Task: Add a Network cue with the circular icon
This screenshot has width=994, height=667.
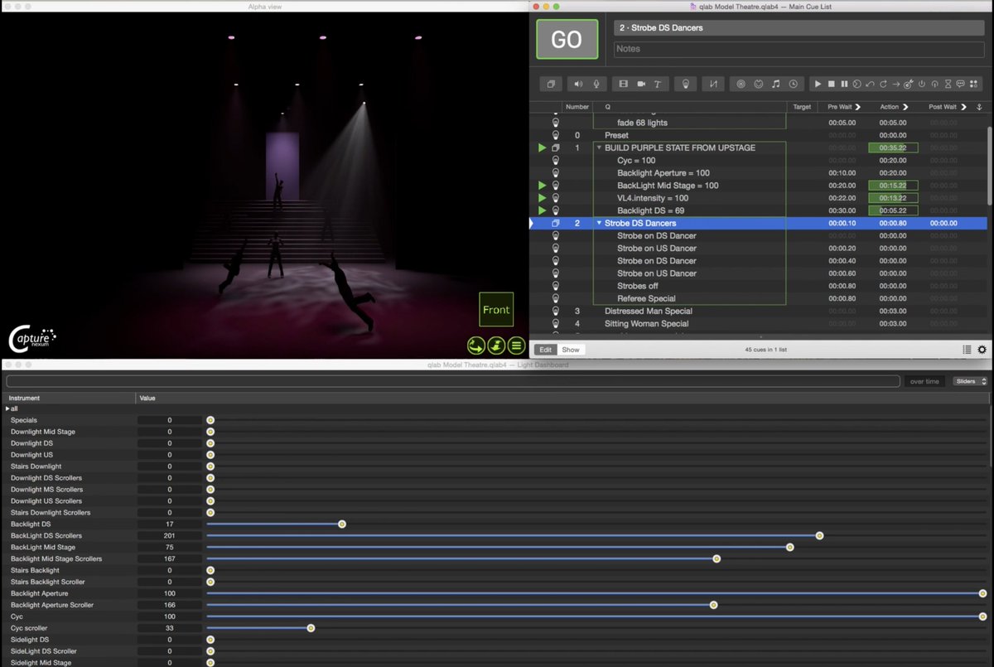Action: click(x=741, y=84)
